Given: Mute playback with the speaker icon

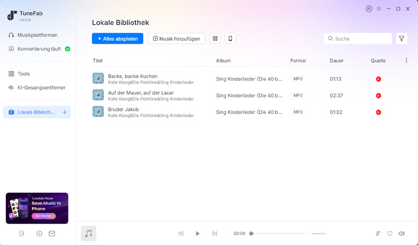Looking at the screenshot, I should [401, 234].
